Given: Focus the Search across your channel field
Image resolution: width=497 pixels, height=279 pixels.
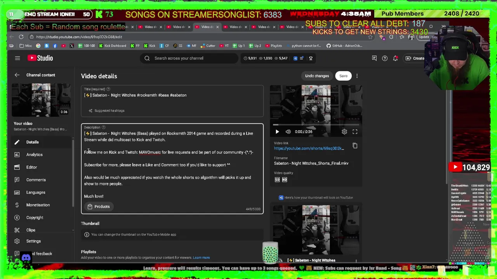Looking at the screenshot, I should pos(189,58).
